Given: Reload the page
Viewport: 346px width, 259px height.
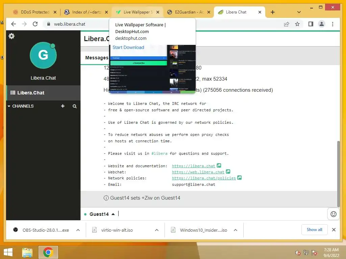Looking at the screenshot, I should point(35,24).
